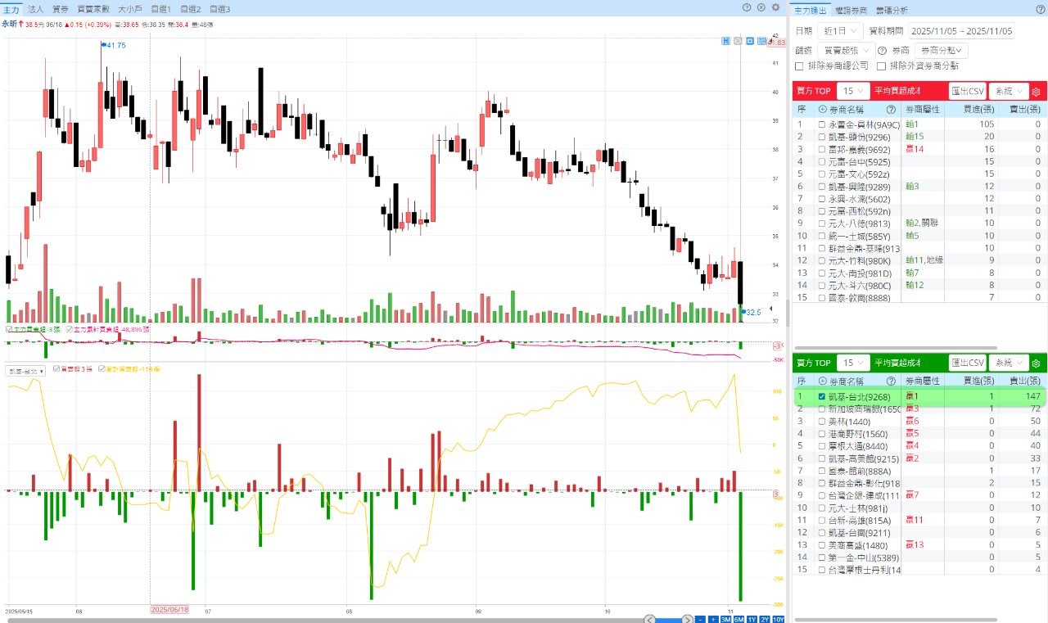The image size is (1048, 623).
Task: Click timeline scroll-left arrow button
Action: [x=650, y=619]
